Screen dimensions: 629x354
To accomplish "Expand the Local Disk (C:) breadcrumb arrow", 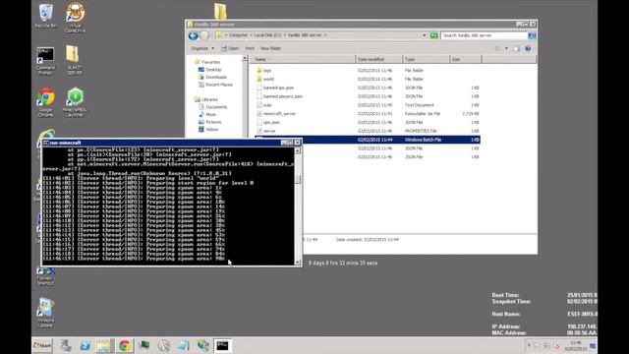I will [285, 35].
